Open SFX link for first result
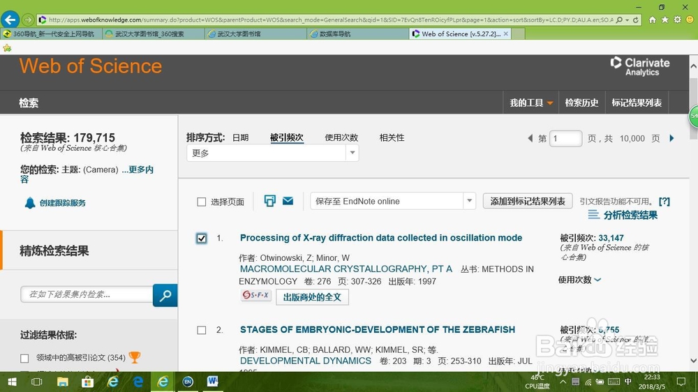 256,295
